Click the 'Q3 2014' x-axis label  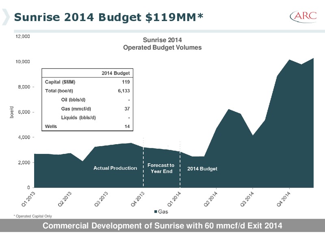247,199
